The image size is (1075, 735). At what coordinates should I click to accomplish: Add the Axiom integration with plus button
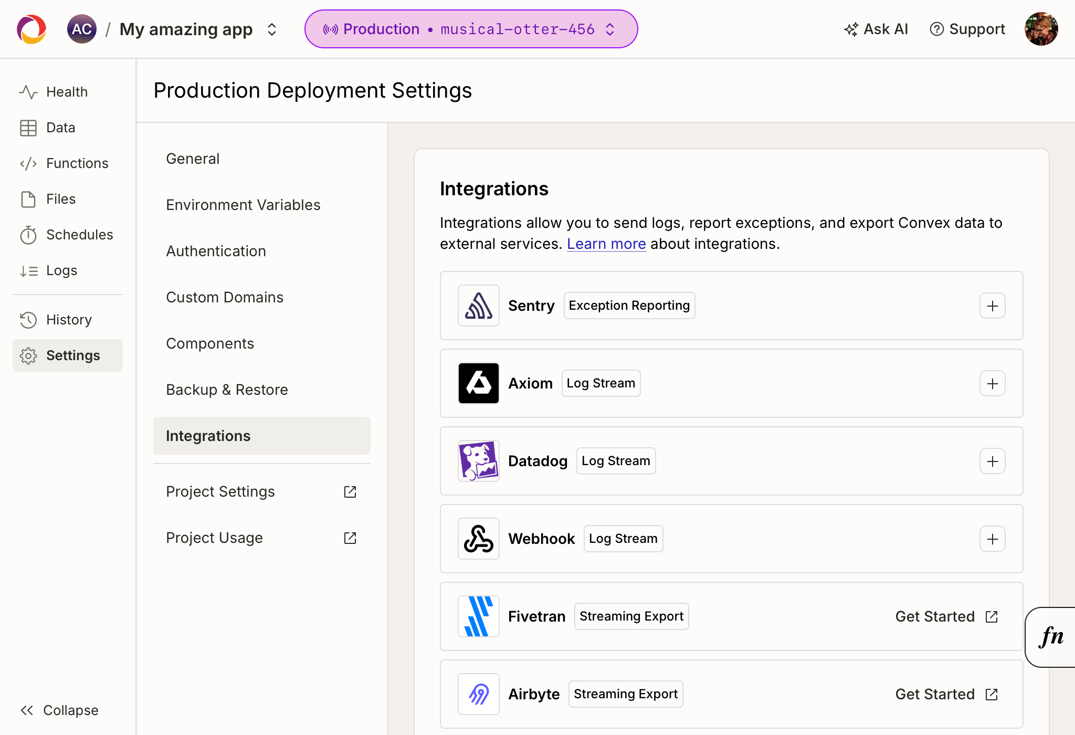993,383
